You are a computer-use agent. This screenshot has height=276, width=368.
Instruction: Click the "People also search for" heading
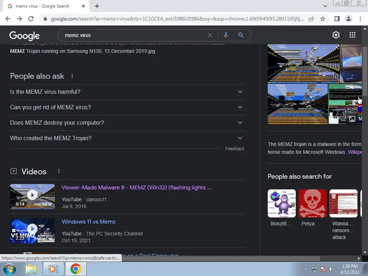[x=299, y=176]
